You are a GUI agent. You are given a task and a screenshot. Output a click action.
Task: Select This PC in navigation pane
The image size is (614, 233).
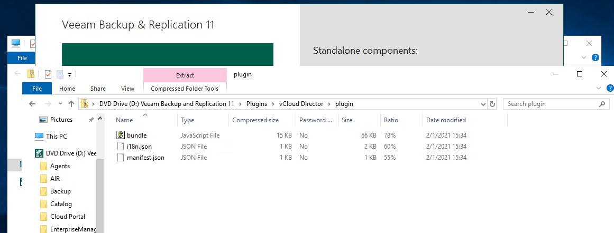point(57,137)
